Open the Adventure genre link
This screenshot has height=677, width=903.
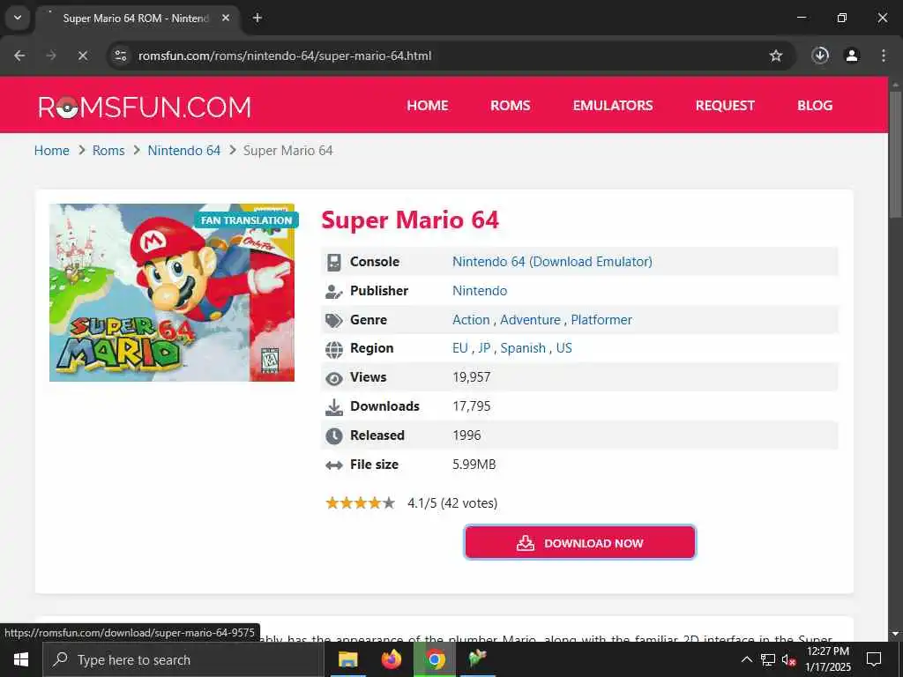pos(530,319)
